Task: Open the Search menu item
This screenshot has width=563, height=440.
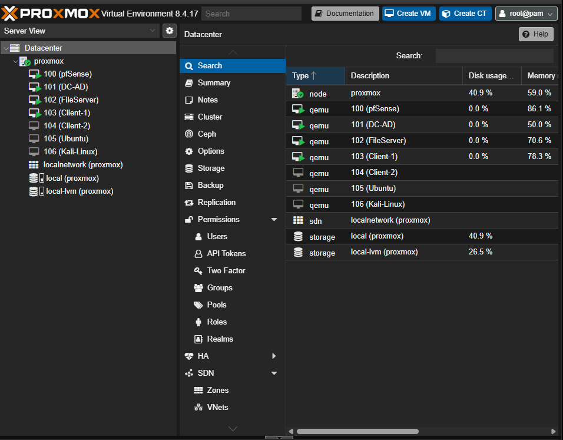Action: 233,66
